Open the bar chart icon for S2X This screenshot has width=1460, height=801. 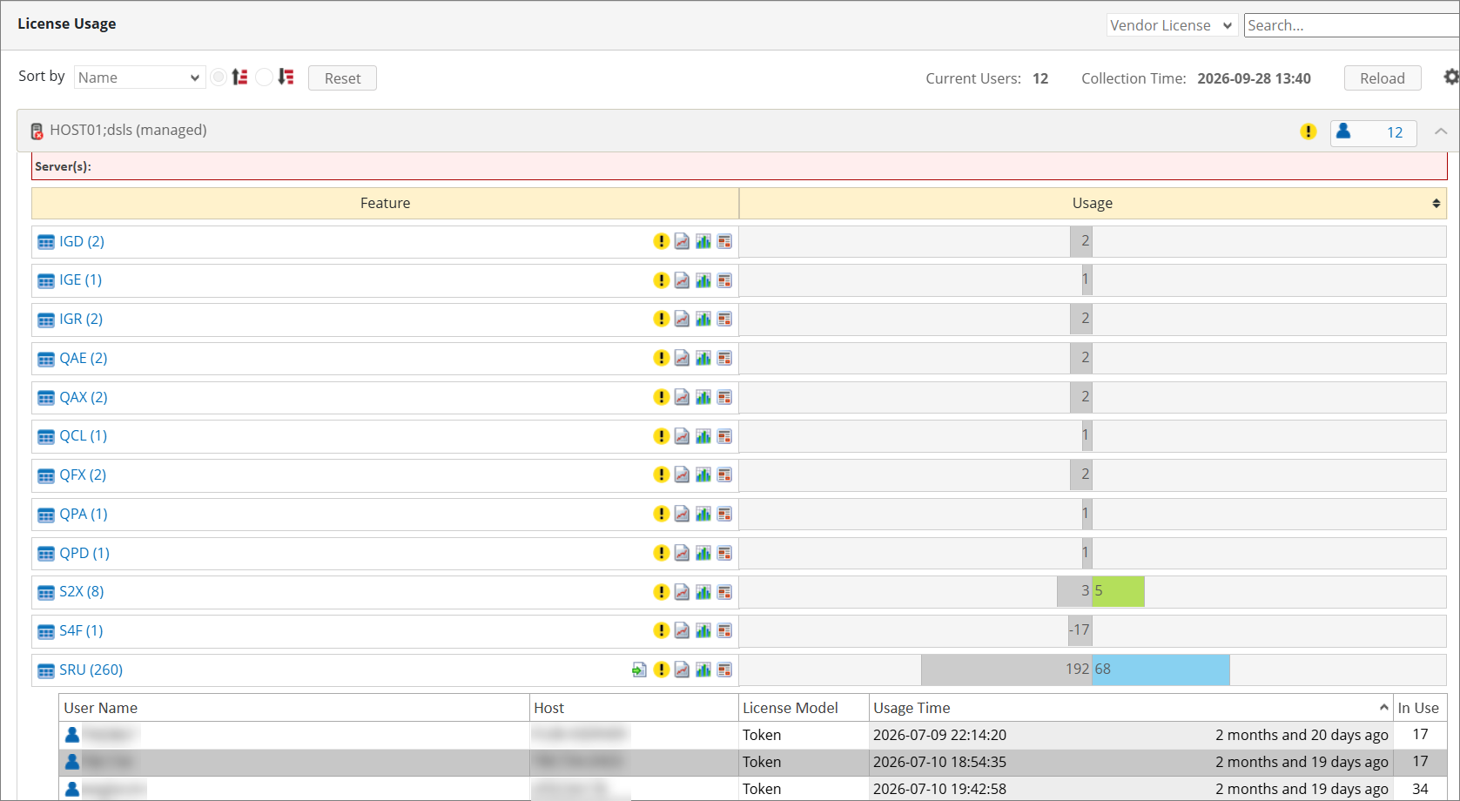coord(703,592)
